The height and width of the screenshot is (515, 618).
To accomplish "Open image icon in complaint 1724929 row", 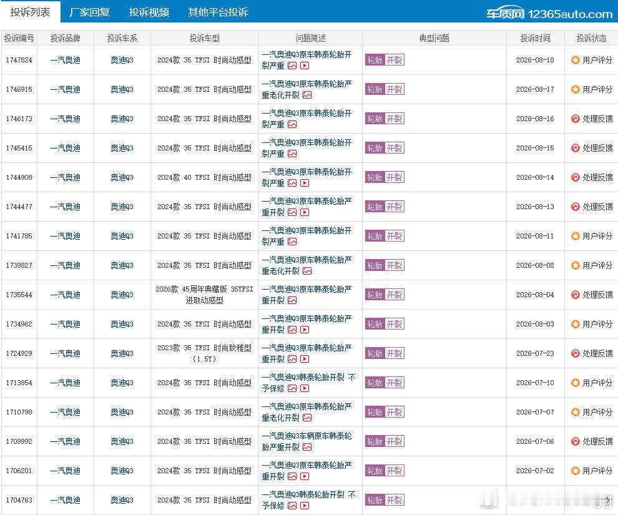I will 292,359.
